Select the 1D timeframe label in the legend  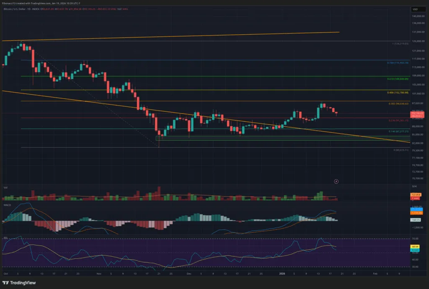pos(28,10)
